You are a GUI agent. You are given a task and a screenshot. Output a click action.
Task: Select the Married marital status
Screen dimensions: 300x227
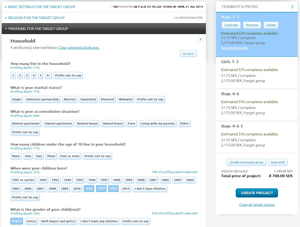[x=70, y=99]
